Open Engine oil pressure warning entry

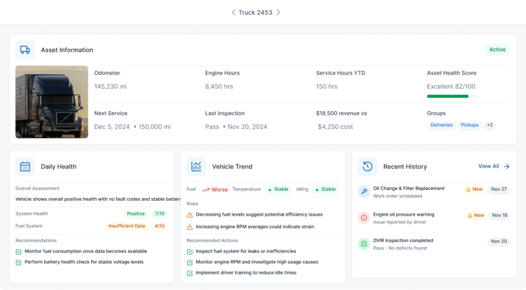click(404, 215)
